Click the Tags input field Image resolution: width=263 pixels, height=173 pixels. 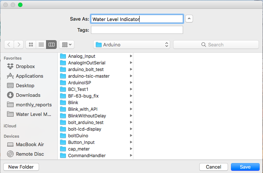click(x=137, y=30)
